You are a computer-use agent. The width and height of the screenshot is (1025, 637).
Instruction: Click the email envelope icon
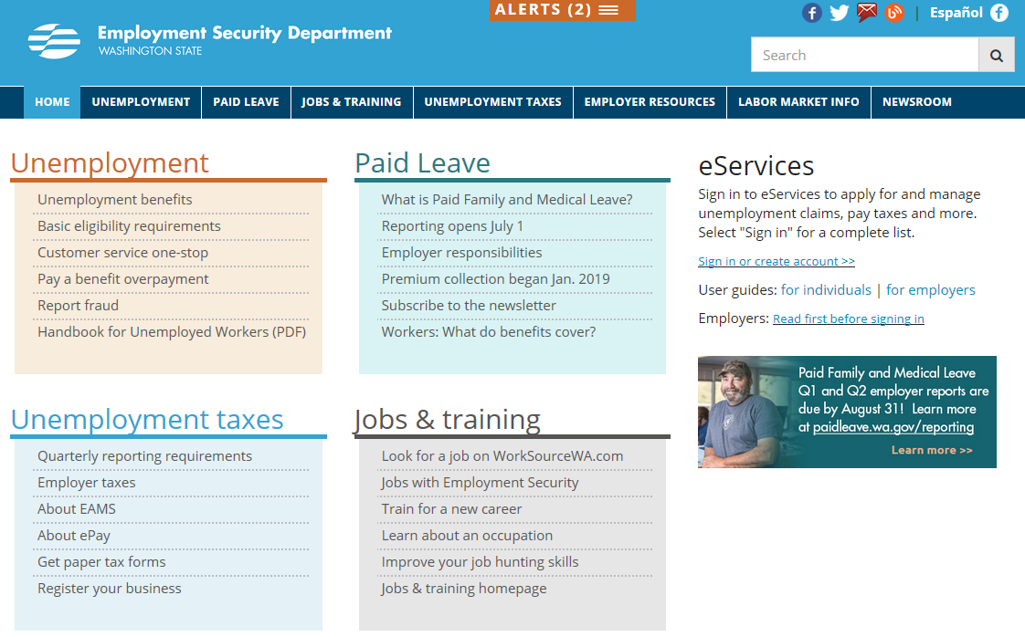[867, 13]
